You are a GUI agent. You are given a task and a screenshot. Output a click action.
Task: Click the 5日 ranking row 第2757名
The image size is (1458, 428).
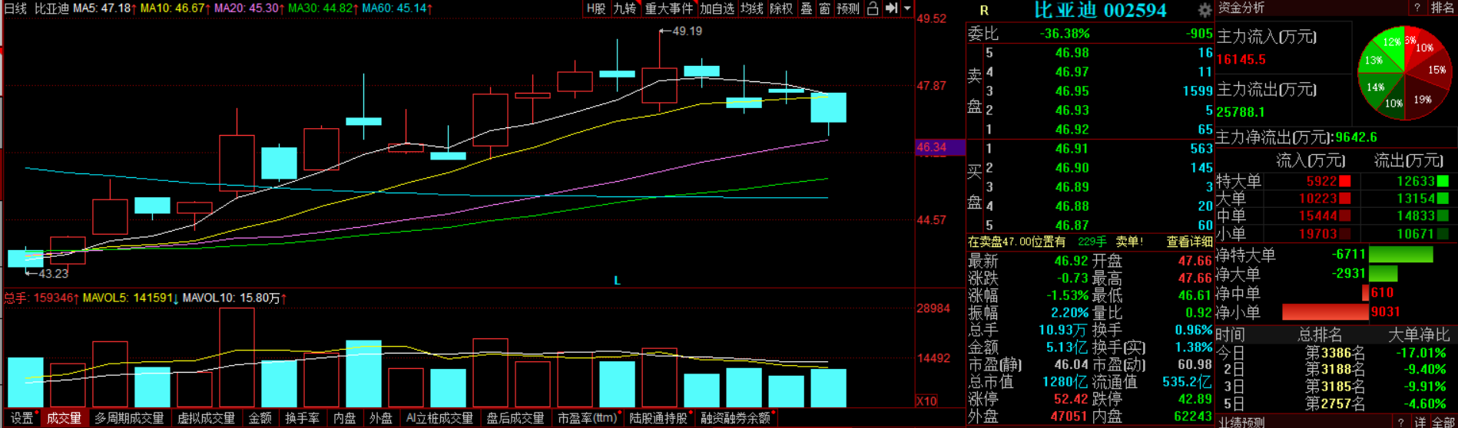pos(1335,403)
